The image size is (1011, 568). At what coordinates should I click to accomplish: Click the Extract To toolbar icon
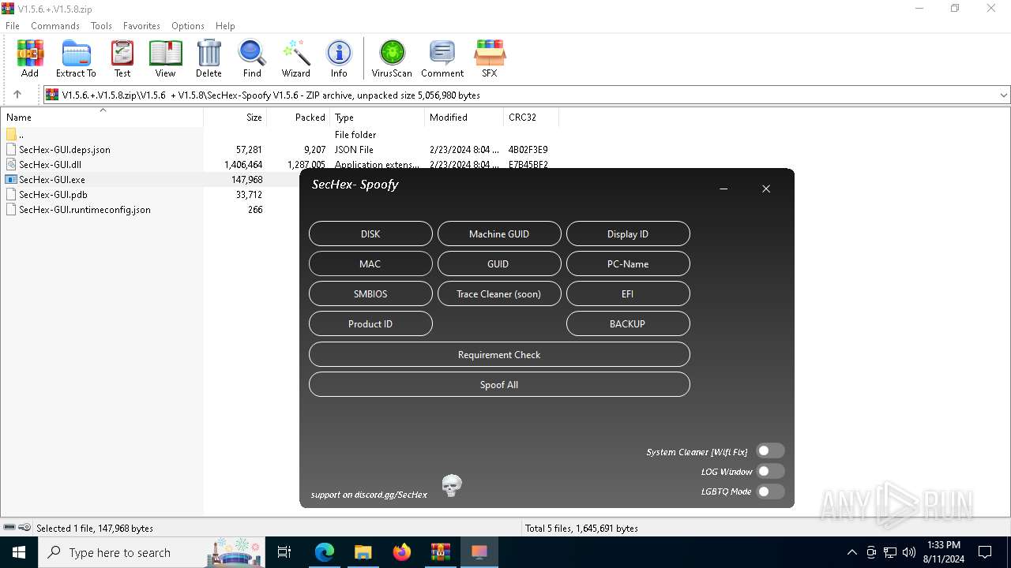click(76, 59)
